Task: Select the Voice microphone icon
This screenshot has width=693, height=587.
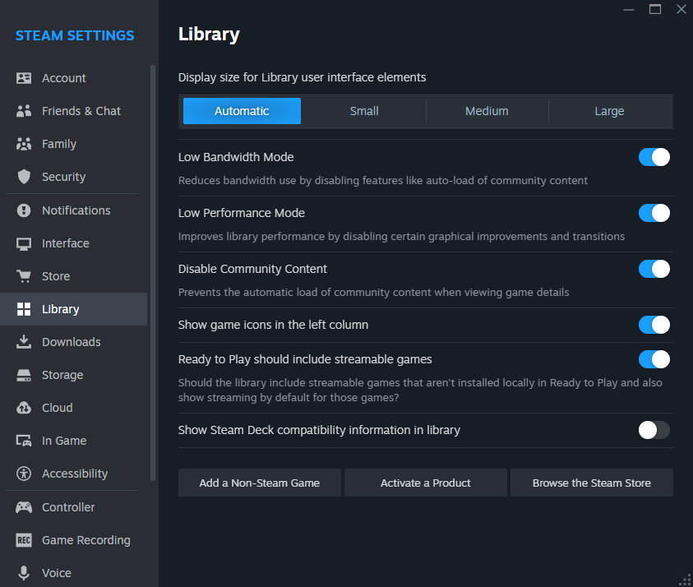Action: coord(25,572)
